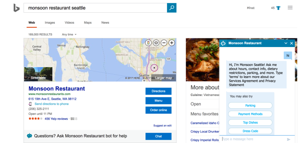This screenshot has height=143, width=301.
Task: Click the Bing search magnifier button
Action: pos(172,8)
